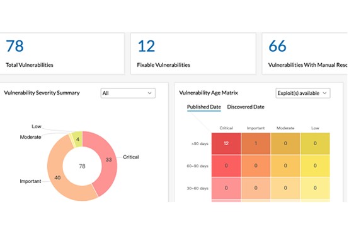
Task: Click the Critical 60-90 days matrix cell
Action: coord(226,166)
